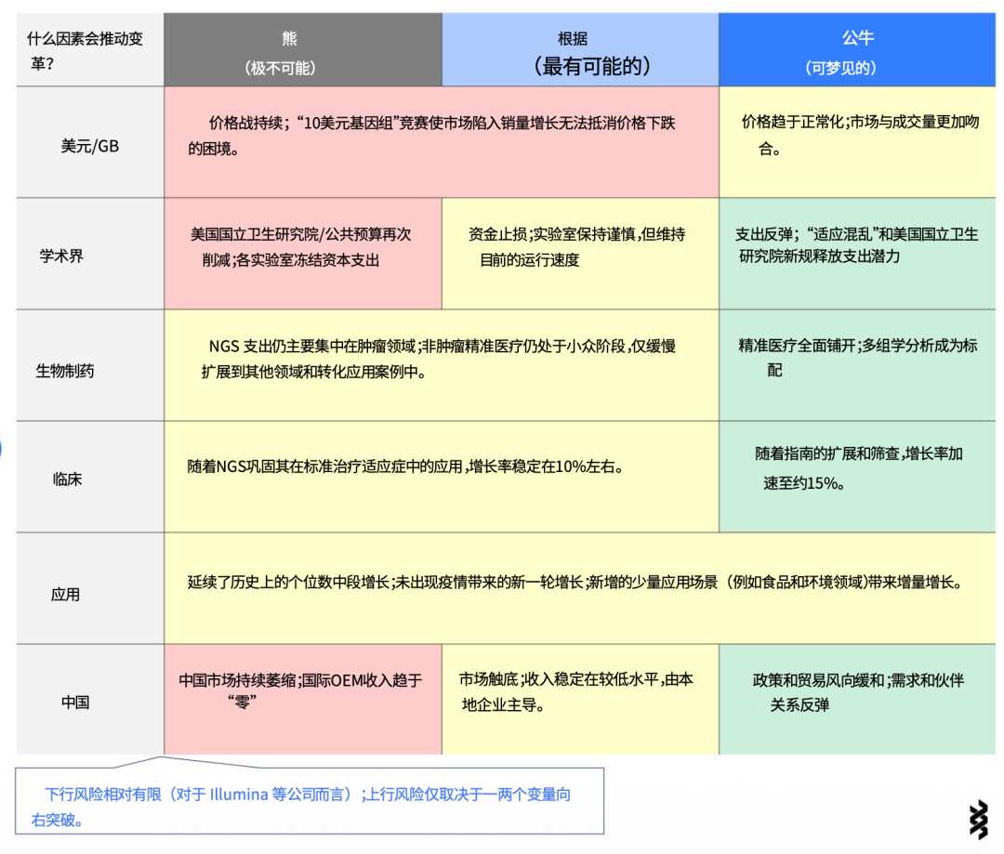Select the gray 熊 (极不可能) column header

(x=303, y=50)
